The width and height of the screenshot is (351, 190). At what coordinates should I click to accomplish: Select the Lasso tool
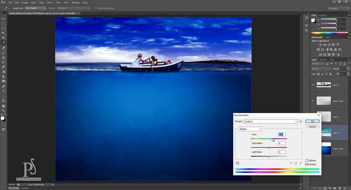3,28
